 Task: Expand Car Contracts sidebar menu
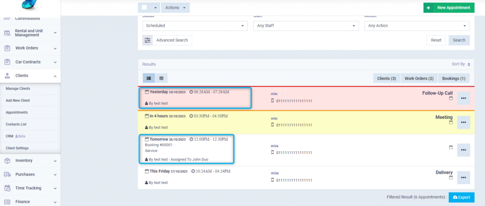pyautogui.click(x=30, y=62)
